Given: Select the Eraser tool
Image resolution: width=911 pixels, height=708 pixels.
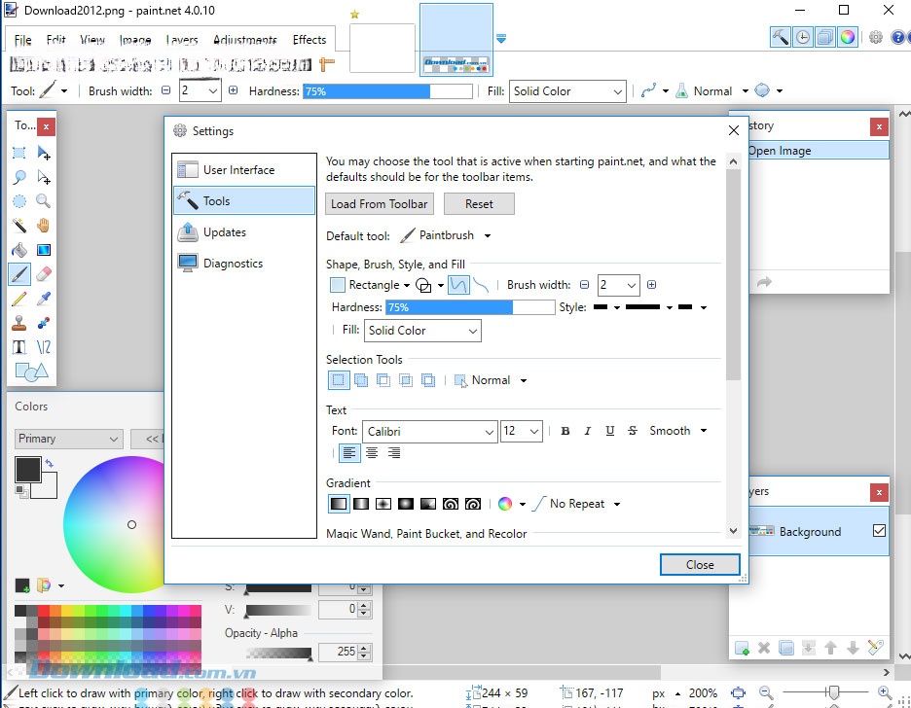Looking at the screenshot, I should click(x=44, y=274).
